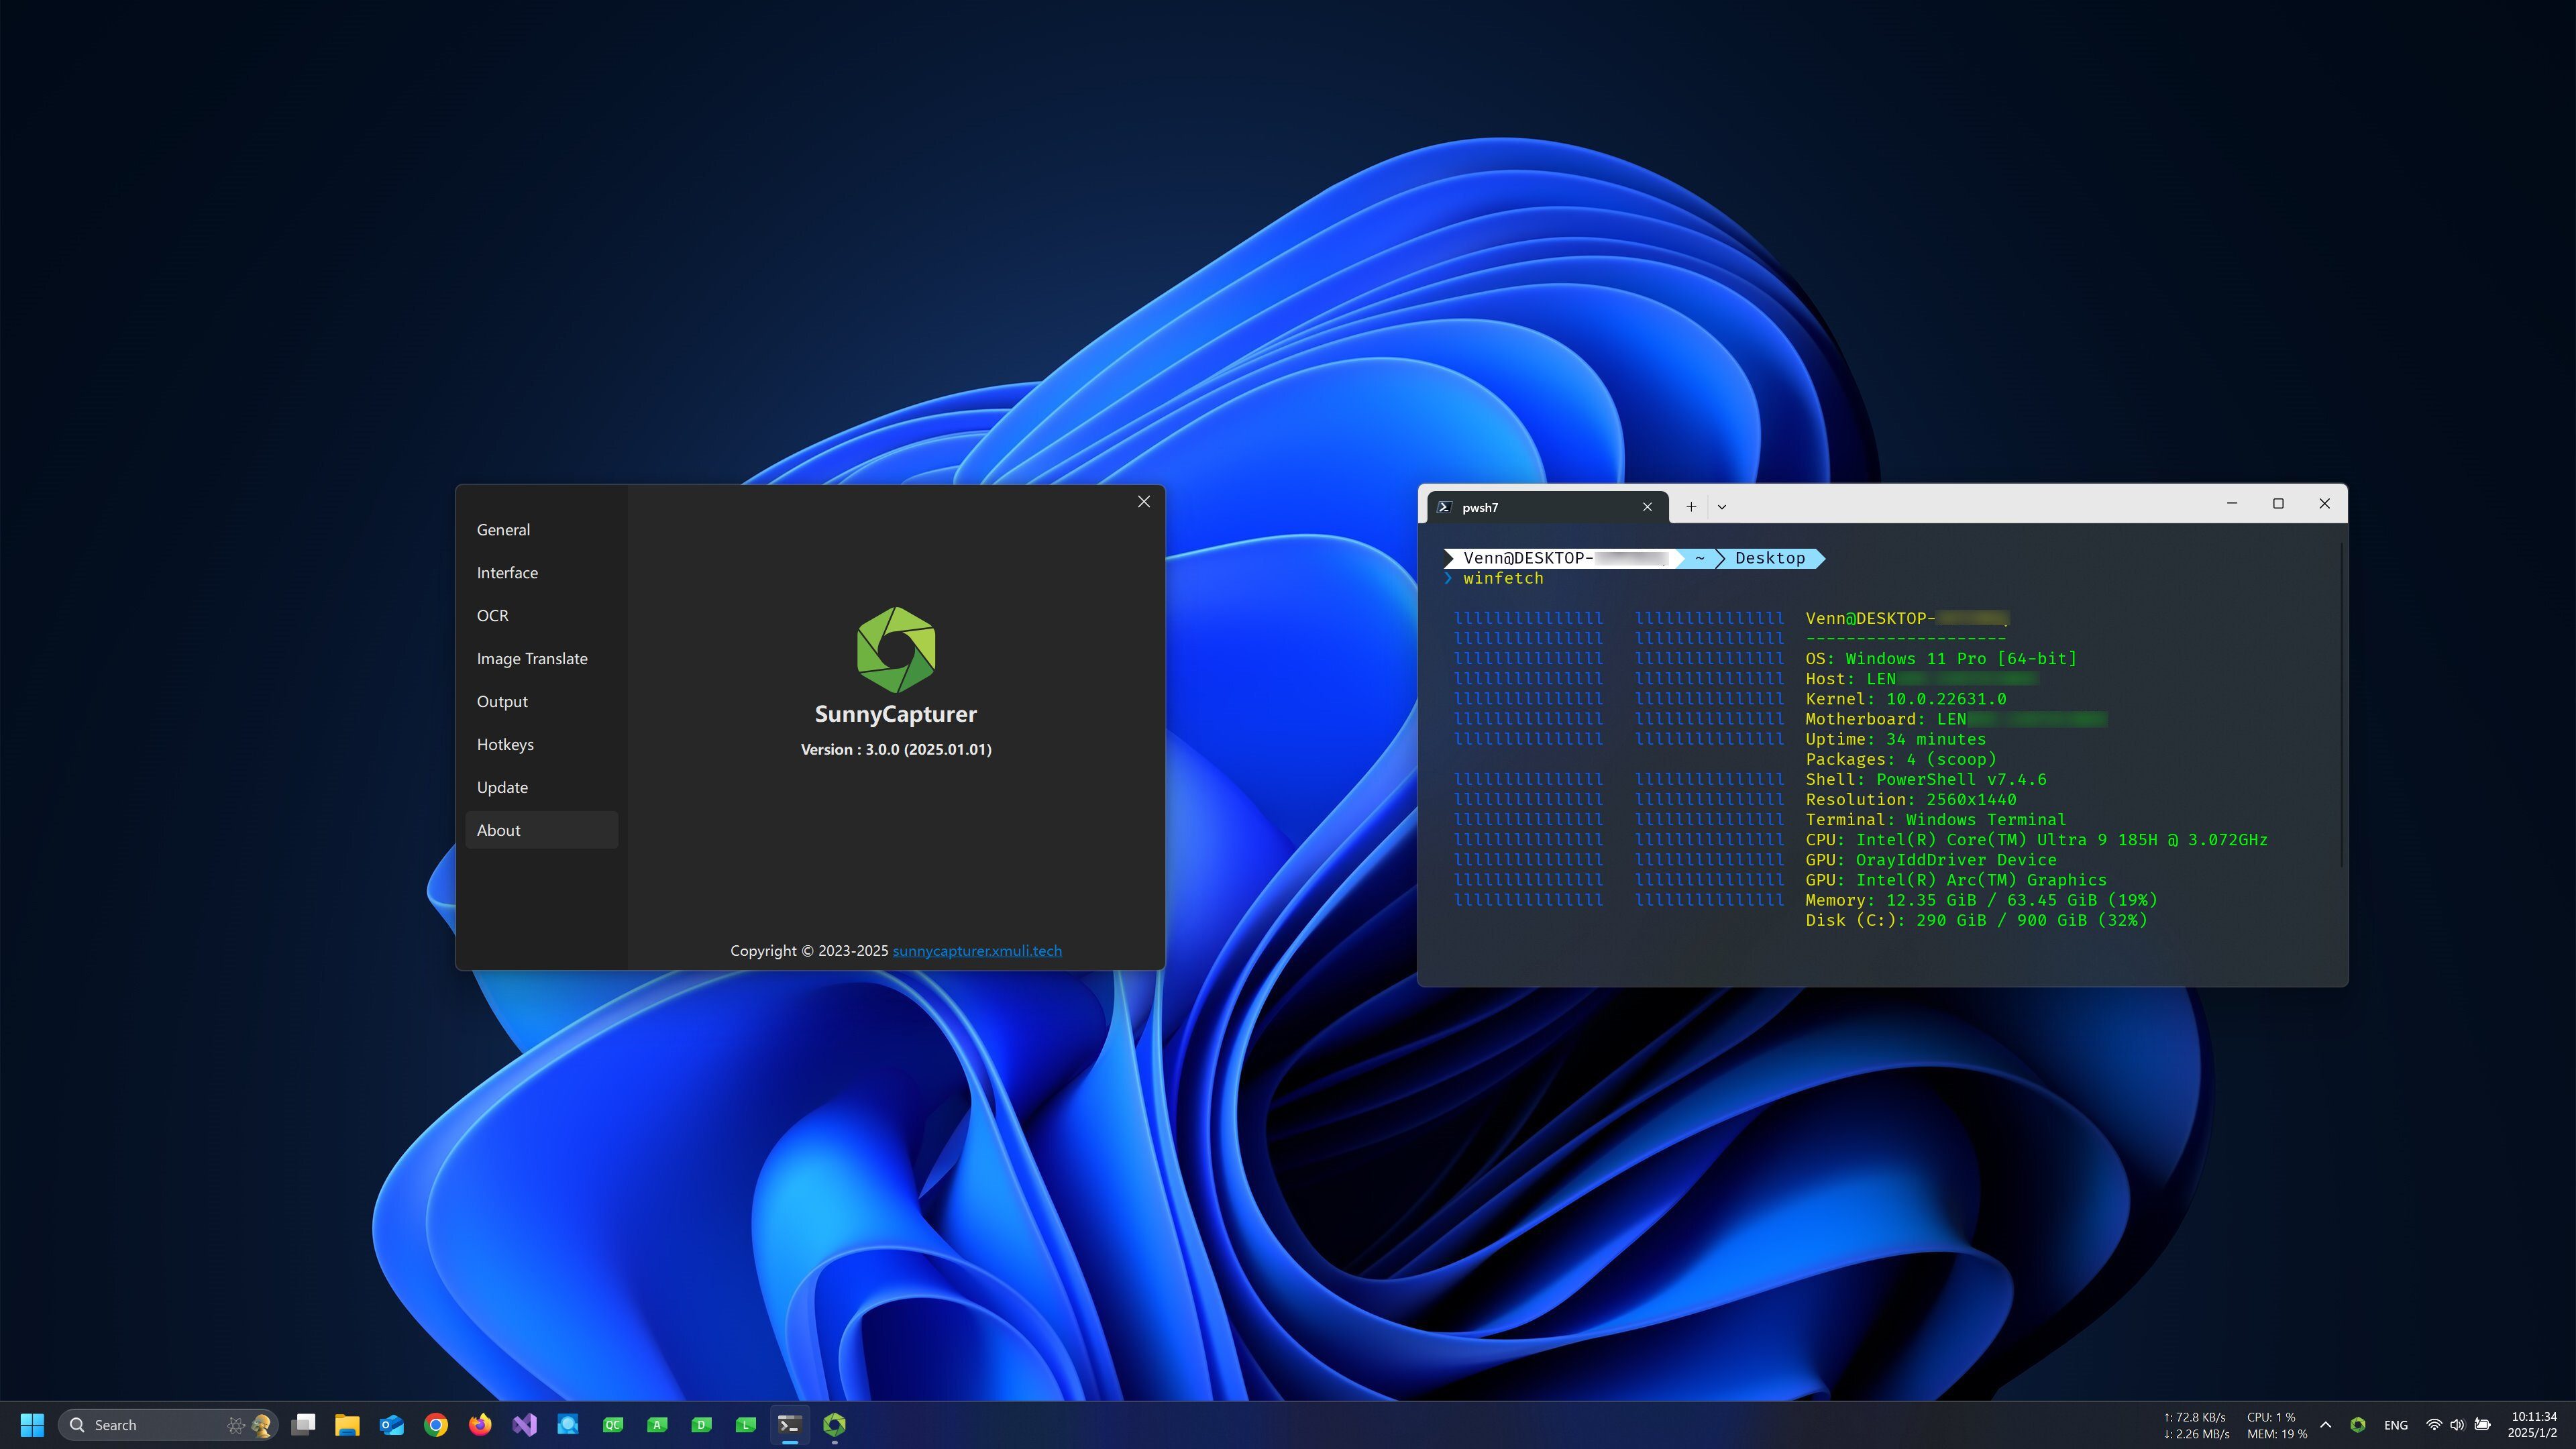The image size is (2576, 1449).
Task: Click the Uptime: 34 minutes line
Action: [x=1896, y=739]
